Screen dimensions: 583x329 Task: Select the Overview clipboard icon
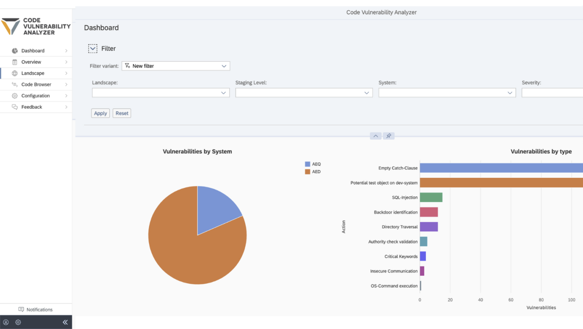coord(14,62)
